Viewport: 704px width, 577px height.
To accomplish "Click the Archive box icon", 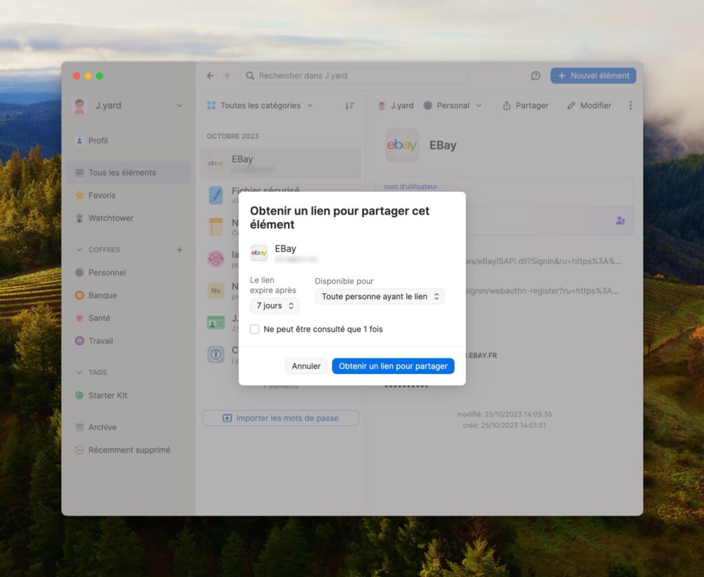I will [x=80, y=428].
